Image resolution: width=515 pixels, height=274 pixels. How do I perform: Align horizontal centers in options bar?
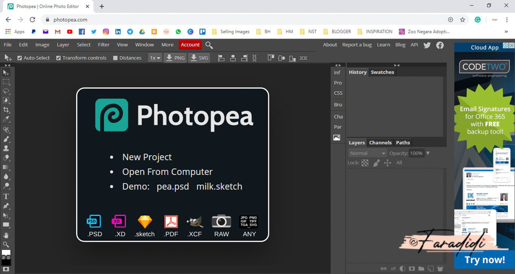[x=233, y=58]
